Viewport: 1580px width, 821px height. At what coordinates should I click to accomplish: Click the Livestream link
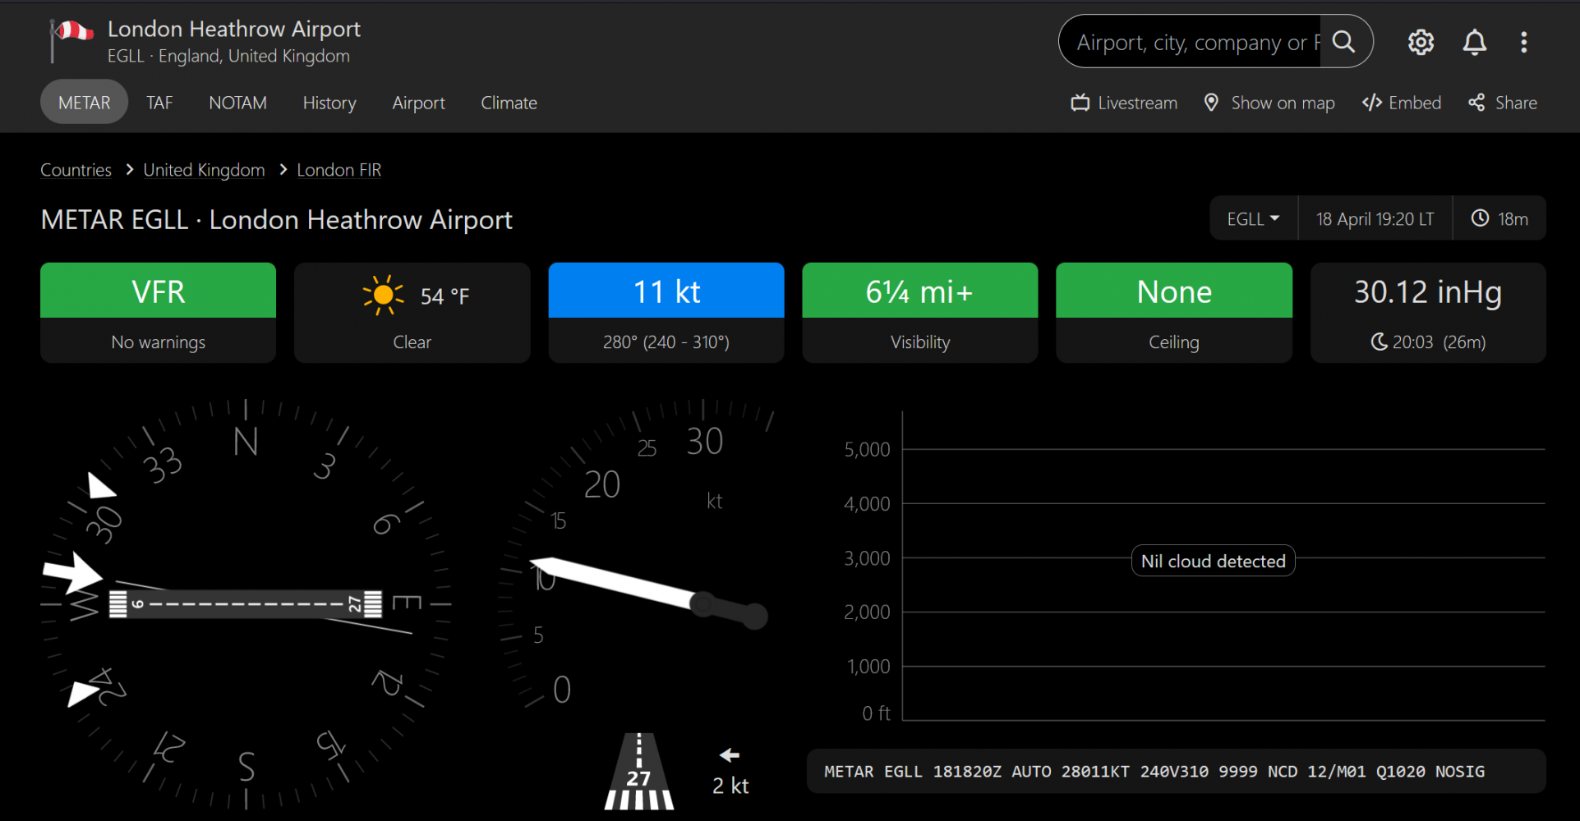coord(1124,103)
